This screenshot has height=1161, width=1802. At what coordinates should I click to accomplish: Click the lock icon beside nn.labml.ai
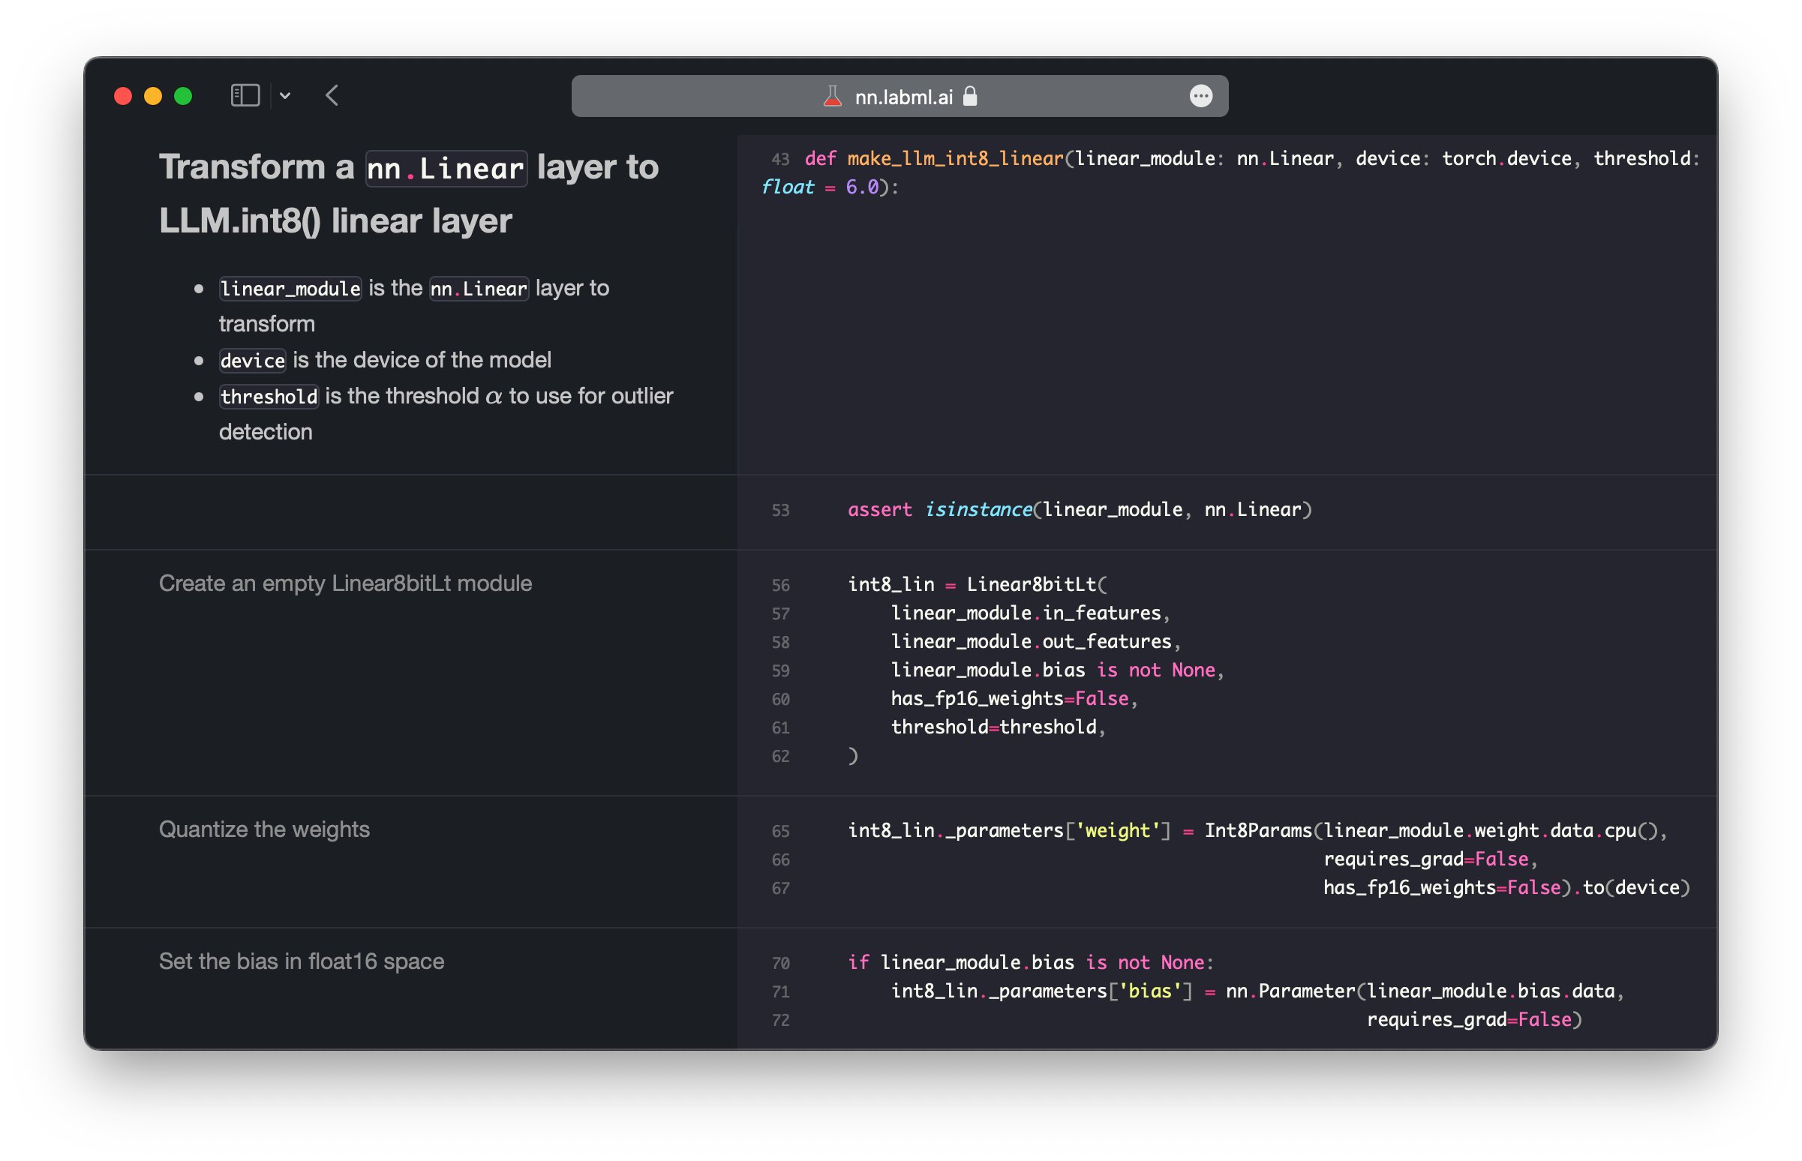coord(970,97)
